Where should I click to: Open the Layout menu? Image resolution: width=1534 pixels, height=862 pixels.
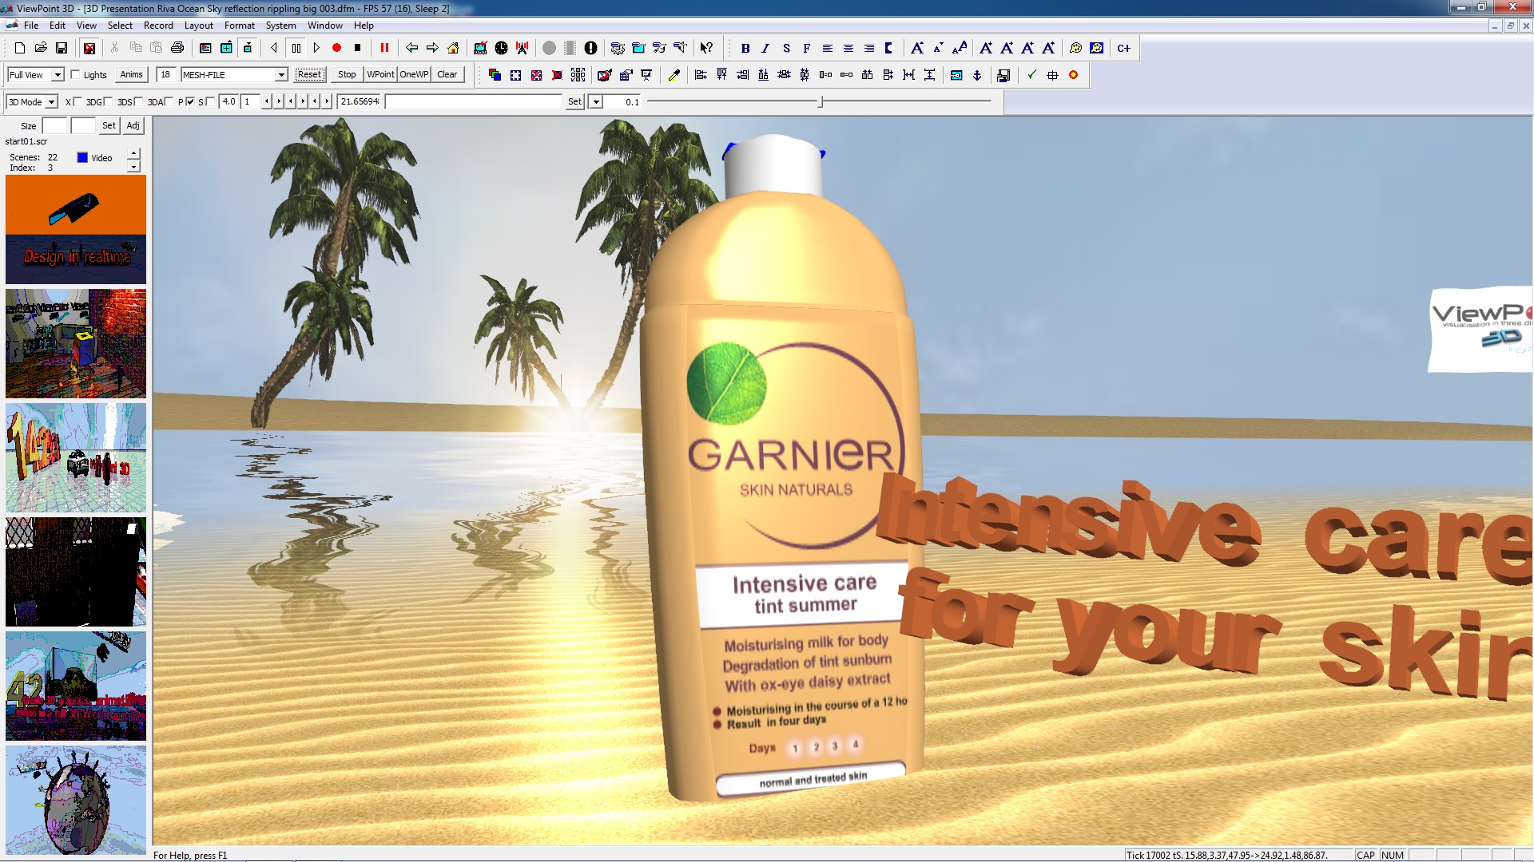pos(198,26)
